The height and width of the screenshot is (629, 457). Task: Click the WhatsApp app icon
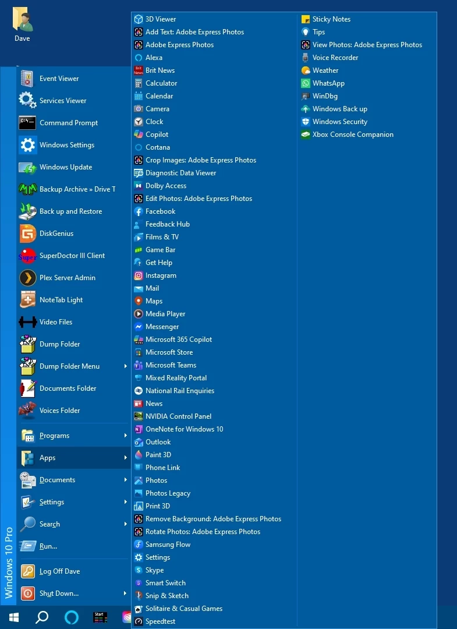(306, 83)
